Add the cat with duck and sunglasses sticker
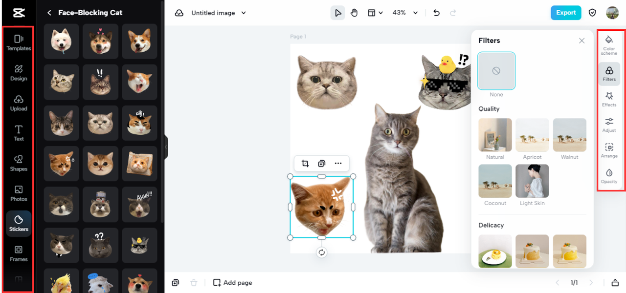Image resolution: width=626 pixels, height=293 pixels. 139,245
